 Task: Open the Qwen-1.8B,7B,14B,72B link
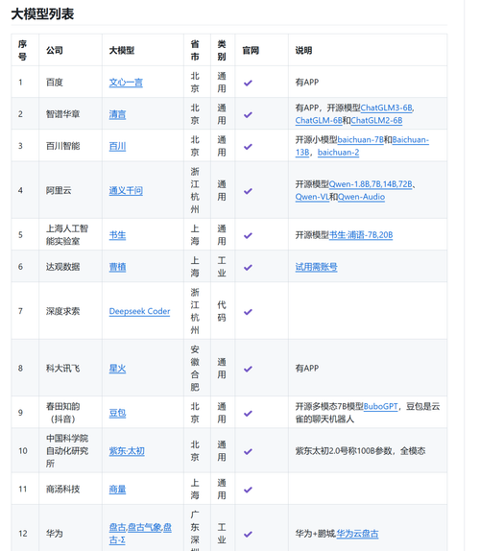(371, 184)
